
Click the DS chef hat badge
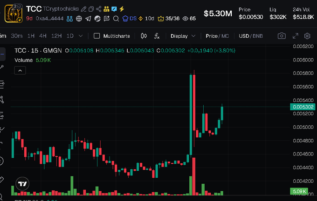[130, 19]
